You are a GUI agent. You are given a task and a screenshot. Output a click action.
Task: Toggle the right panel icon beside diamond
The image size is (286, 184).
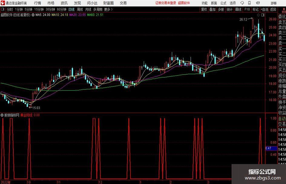[x=263, y=15]
